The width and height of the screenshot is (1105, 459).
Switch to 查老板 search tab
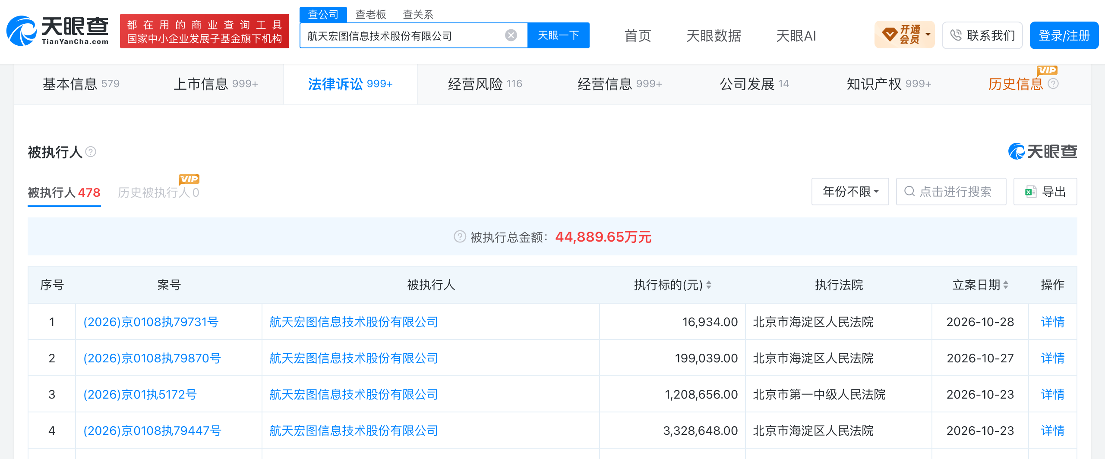(370, 15)
